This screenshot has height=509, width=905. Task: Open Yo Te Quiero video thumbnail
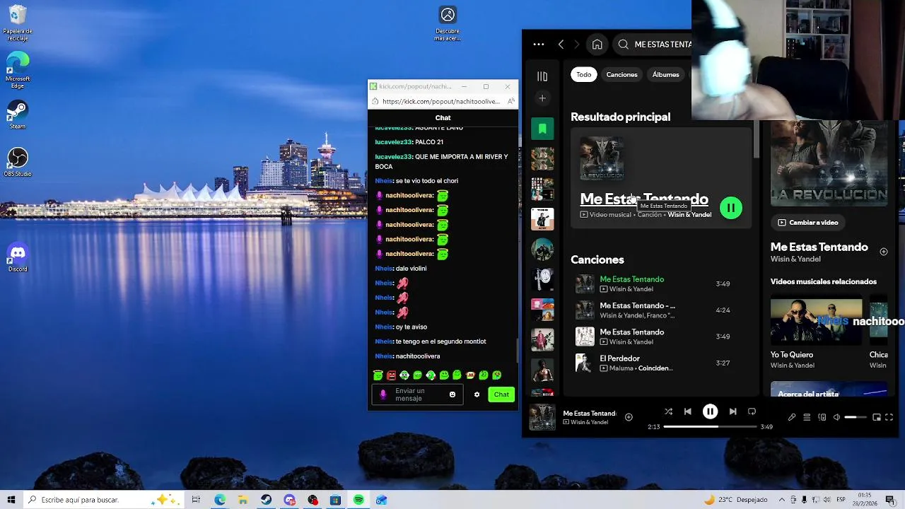[x=816, y=322]
